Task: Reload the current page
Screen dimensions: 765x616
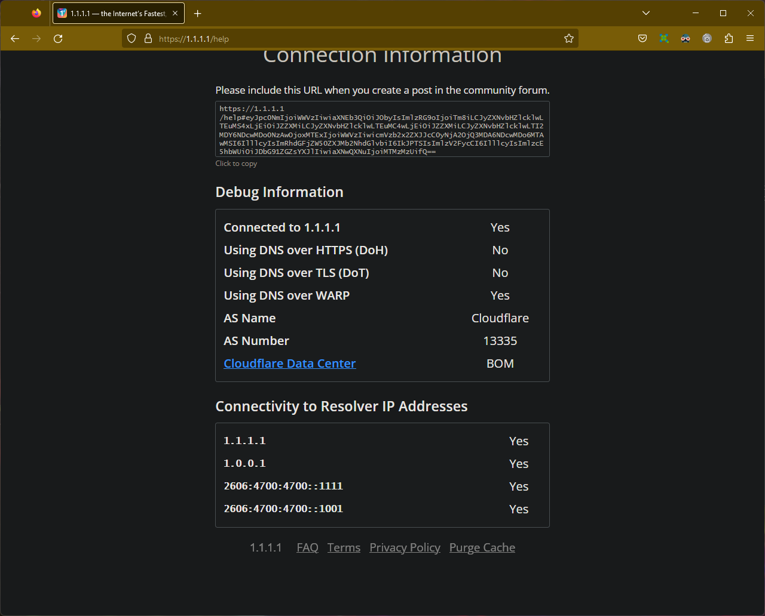Action: 58,39
